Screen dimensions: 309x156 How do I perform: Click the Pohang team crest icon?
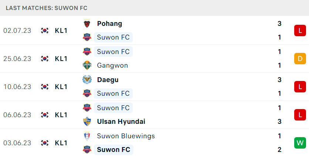point(87,24)
